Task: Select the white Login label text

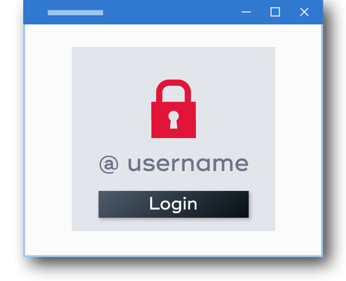Action: [x=173, y=204]
